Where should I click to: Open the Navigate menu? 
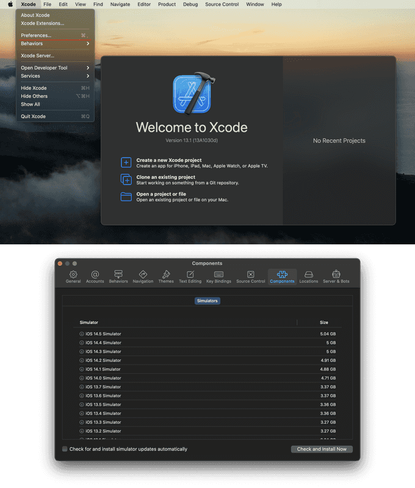tap(120, 4)
